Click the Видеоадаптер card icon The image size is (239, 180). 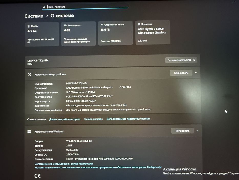coord(65,25)
